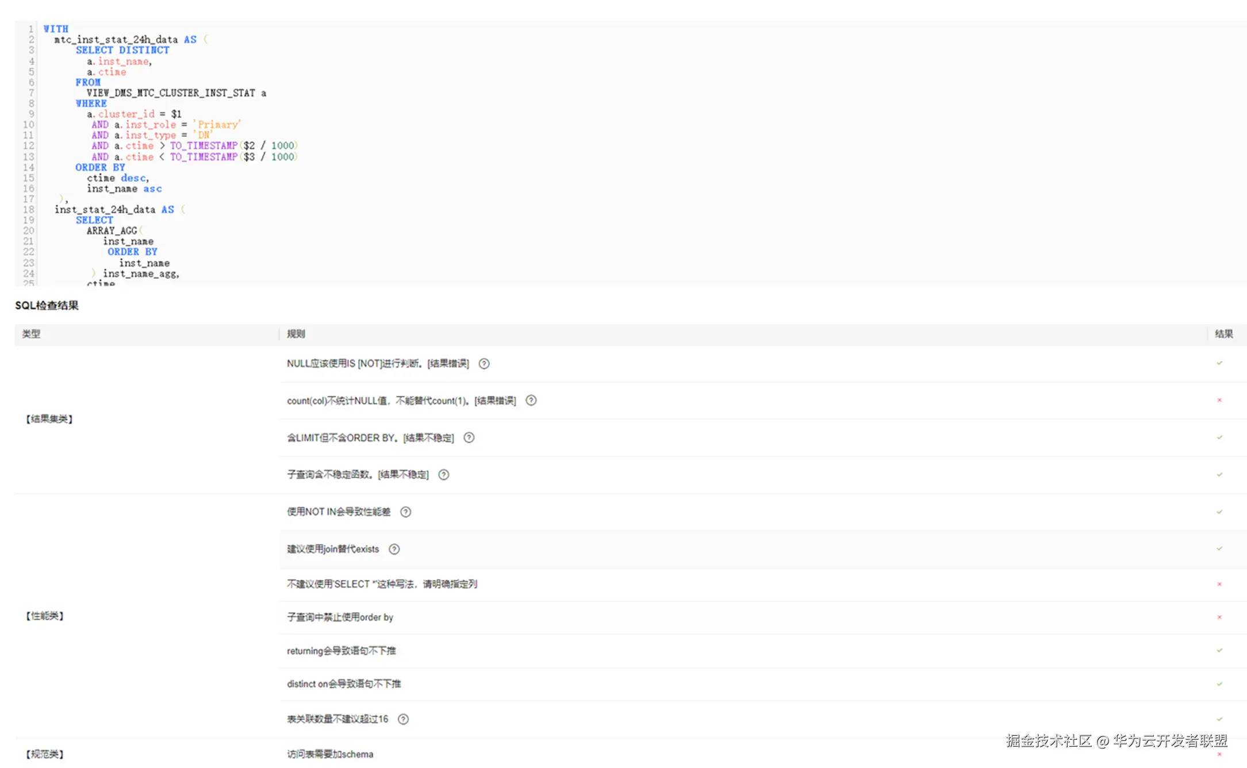1247x768 pixels.
Task: Click the 结果 column header
Action: pyautogui.click(x=1223, y=334)
